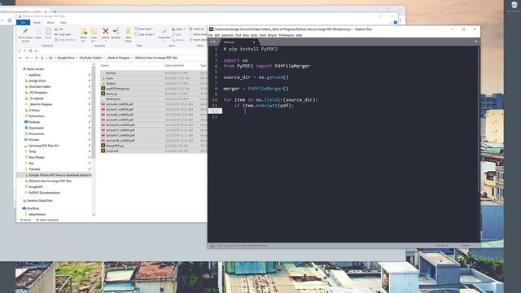521x293 pixels.
Task: Open the New item dropdown
Action: (143, 29)
